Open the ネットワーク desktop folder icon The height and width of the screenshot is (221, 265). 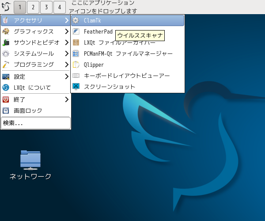[x=30, y=160]
